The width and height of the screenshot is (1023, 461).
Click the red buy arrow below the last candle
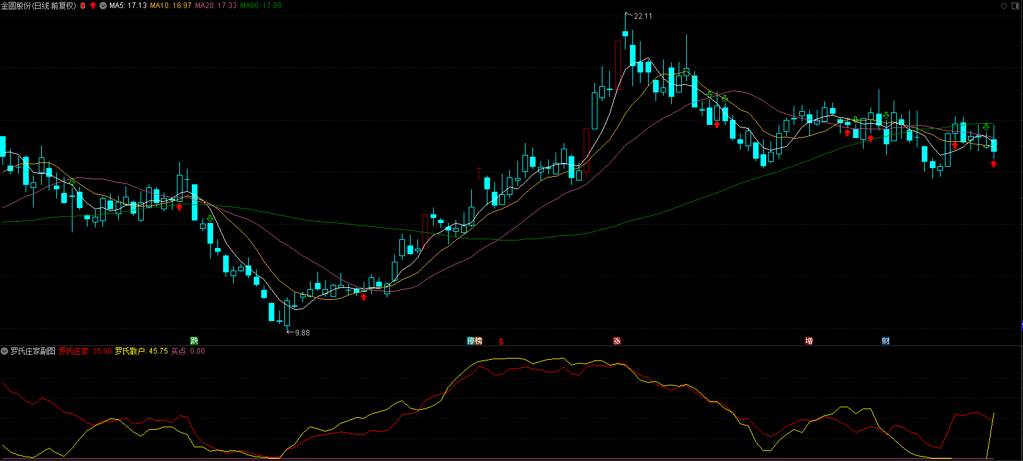994,164
